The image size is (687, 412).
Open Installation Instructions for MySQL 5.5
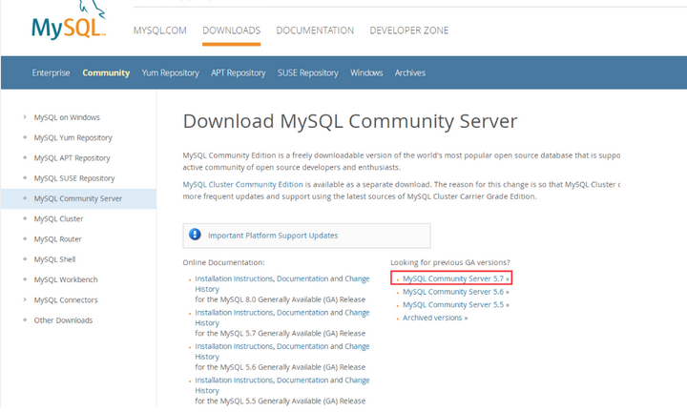[234, 380]
